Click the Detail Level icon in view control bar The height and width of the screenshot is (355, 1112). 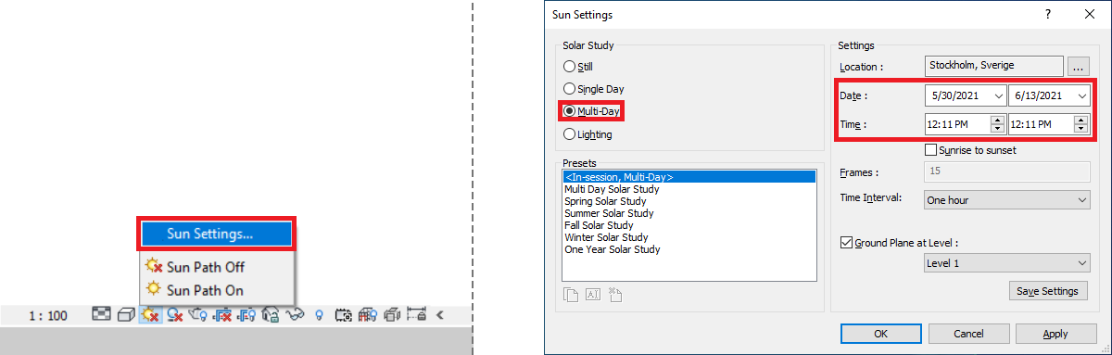point(101,315)
